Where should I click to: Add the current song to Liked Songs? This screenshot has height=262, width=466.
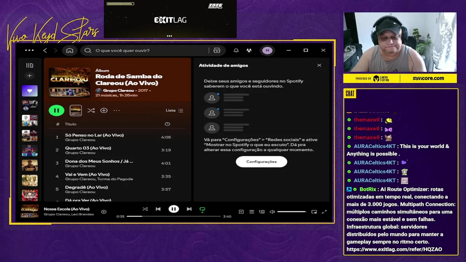click(x=104, y=211)
